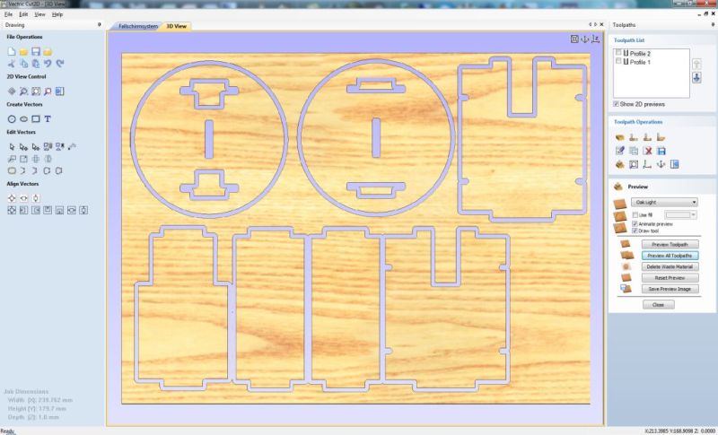The image size is (718, 435).
Task: Click the New File icon
Action: [12, 52]
